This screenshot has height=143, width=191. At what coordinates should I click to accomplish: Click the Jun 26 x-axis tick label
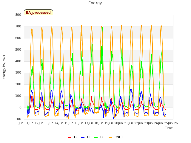click(x=173, y=123)
